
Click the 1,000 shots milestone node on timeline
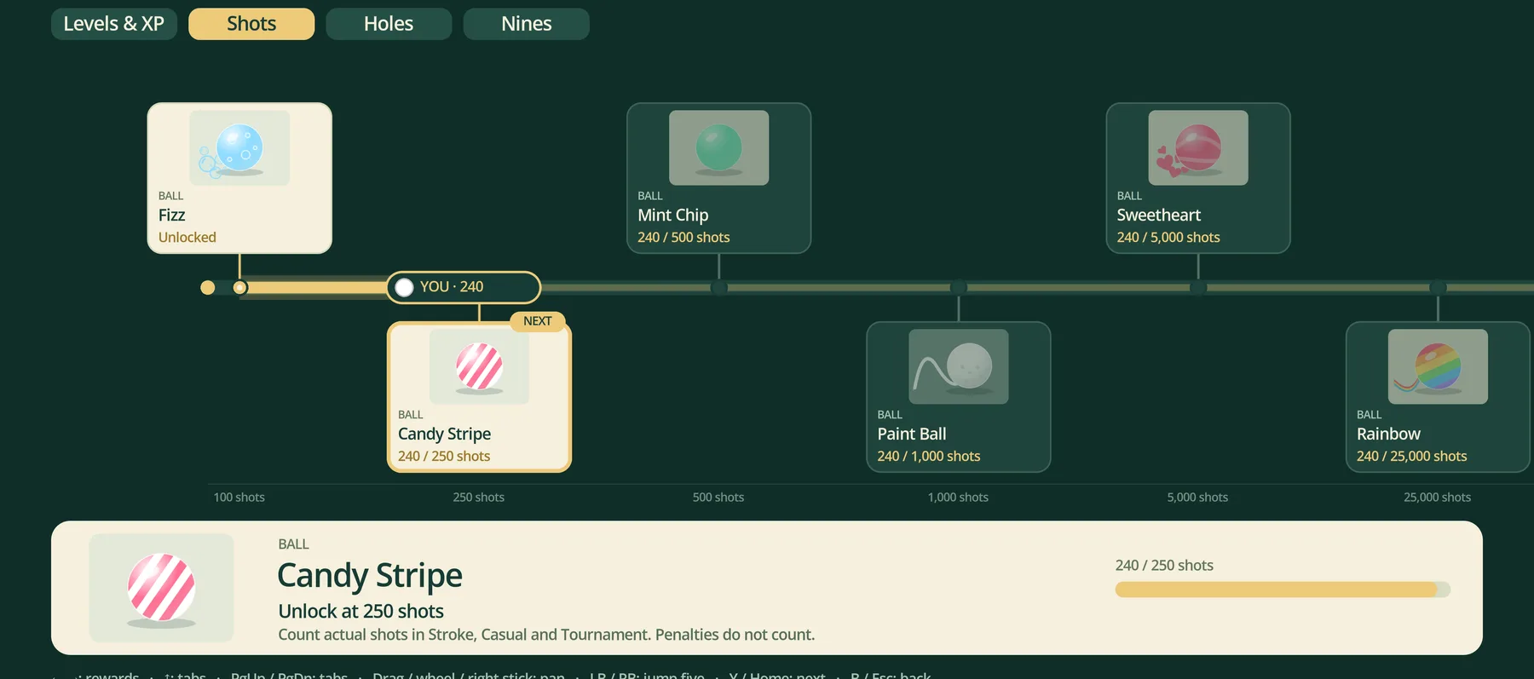[x=959, y=288]
